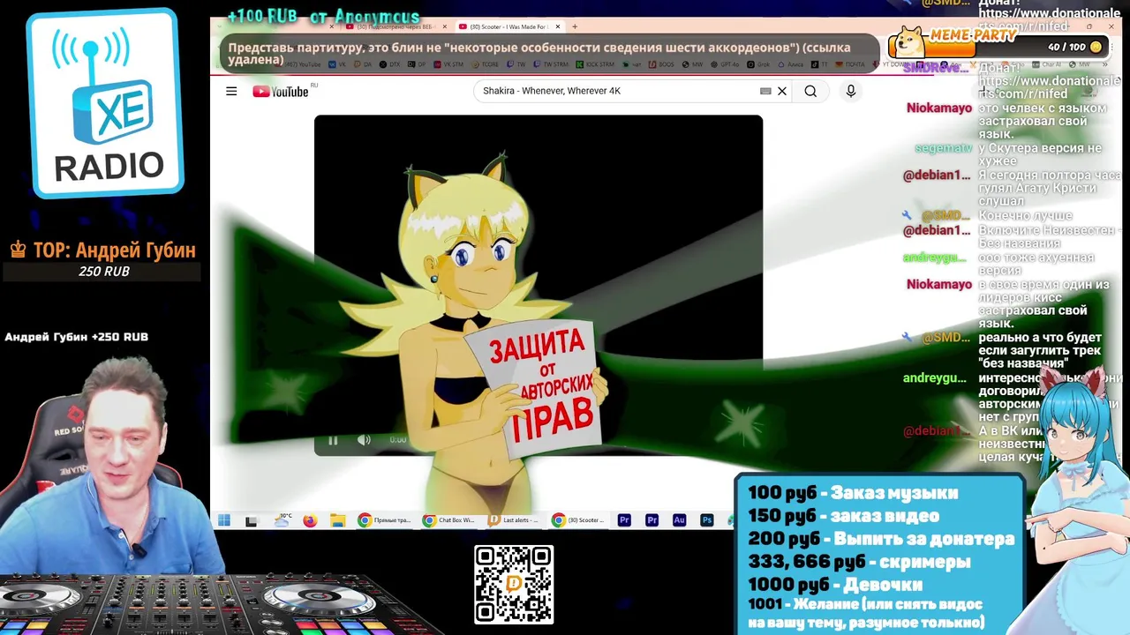Click the black video player area
Image resolution: width=1130 pixels, height=635 pixels.
point(539,285)
